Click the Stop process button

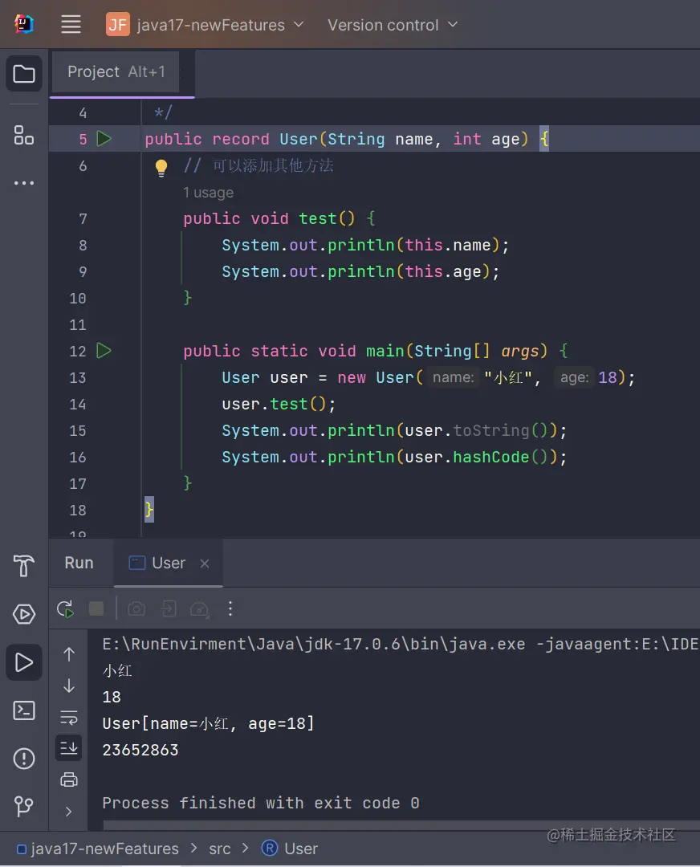point(96,609)
